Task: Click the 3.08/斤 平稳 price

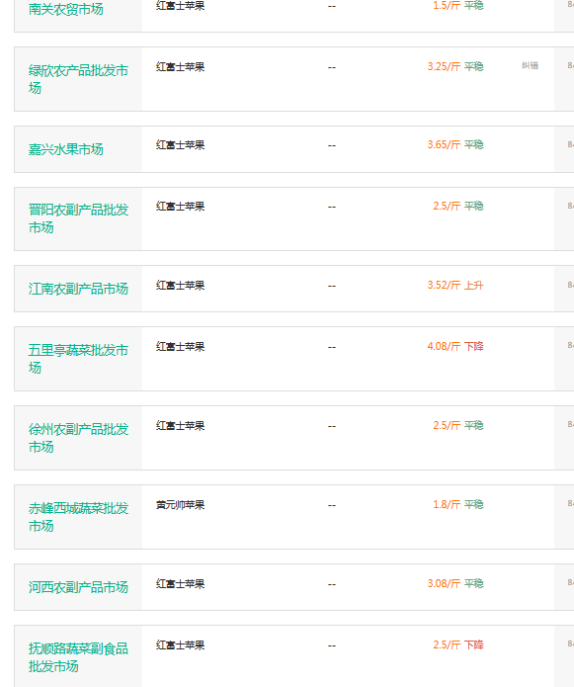Action: pos(455,583)
